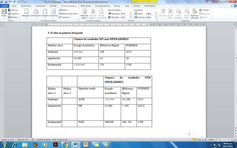Save document with Quick Access save icon
Viewport: 237px width, 148px height.
pyautogui.click(x=6, y=2)
